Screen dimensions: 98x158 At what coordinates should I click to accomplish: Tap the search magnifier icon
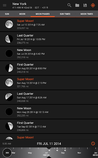click(x=69, y=5)
